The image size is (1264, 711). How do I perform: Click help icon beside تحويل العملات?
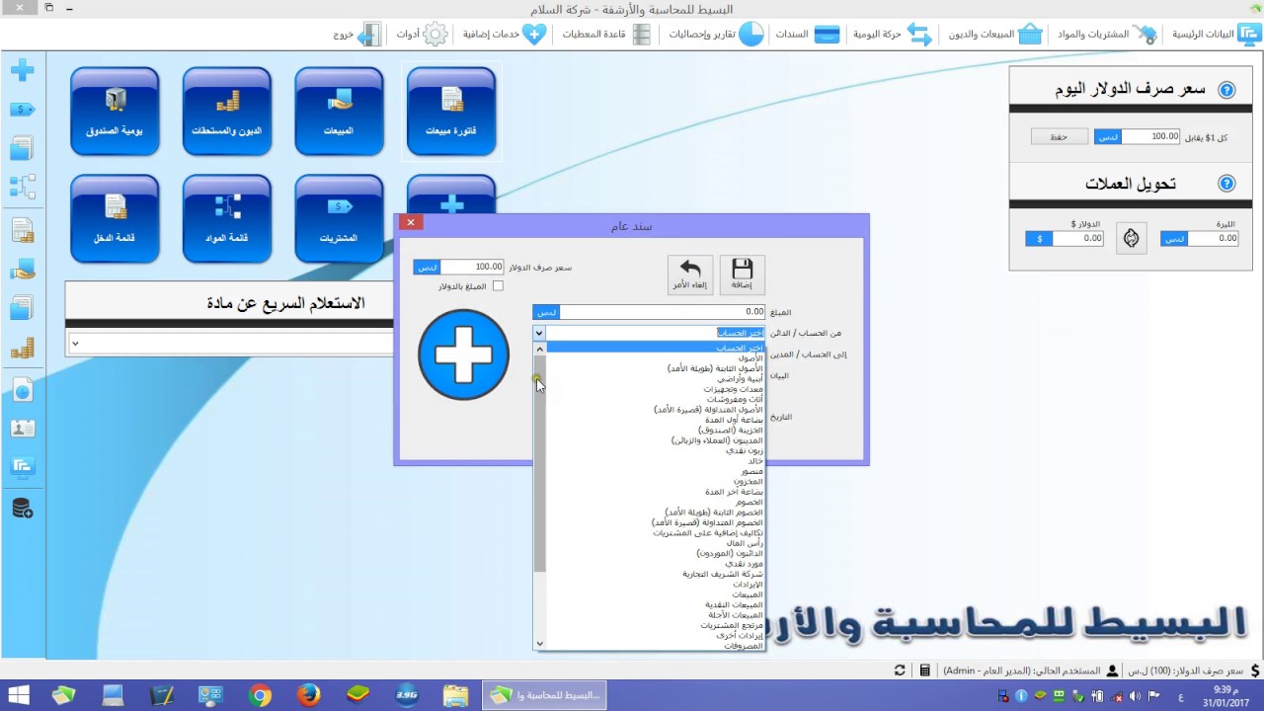pyautogui.click(x=1226, y=184)
